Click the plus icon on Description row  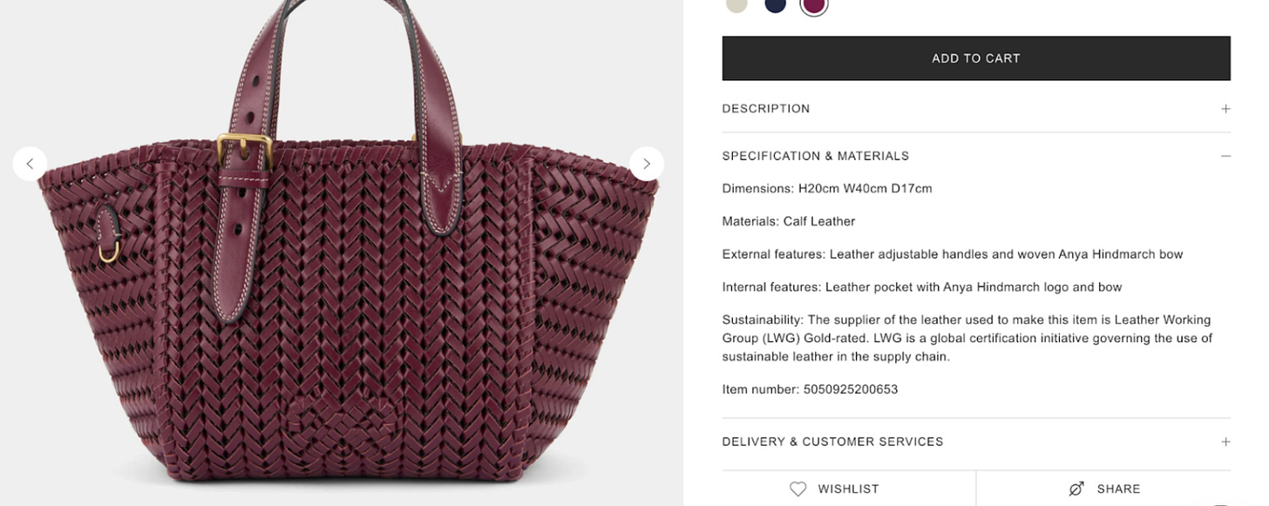click(1225, 109)
